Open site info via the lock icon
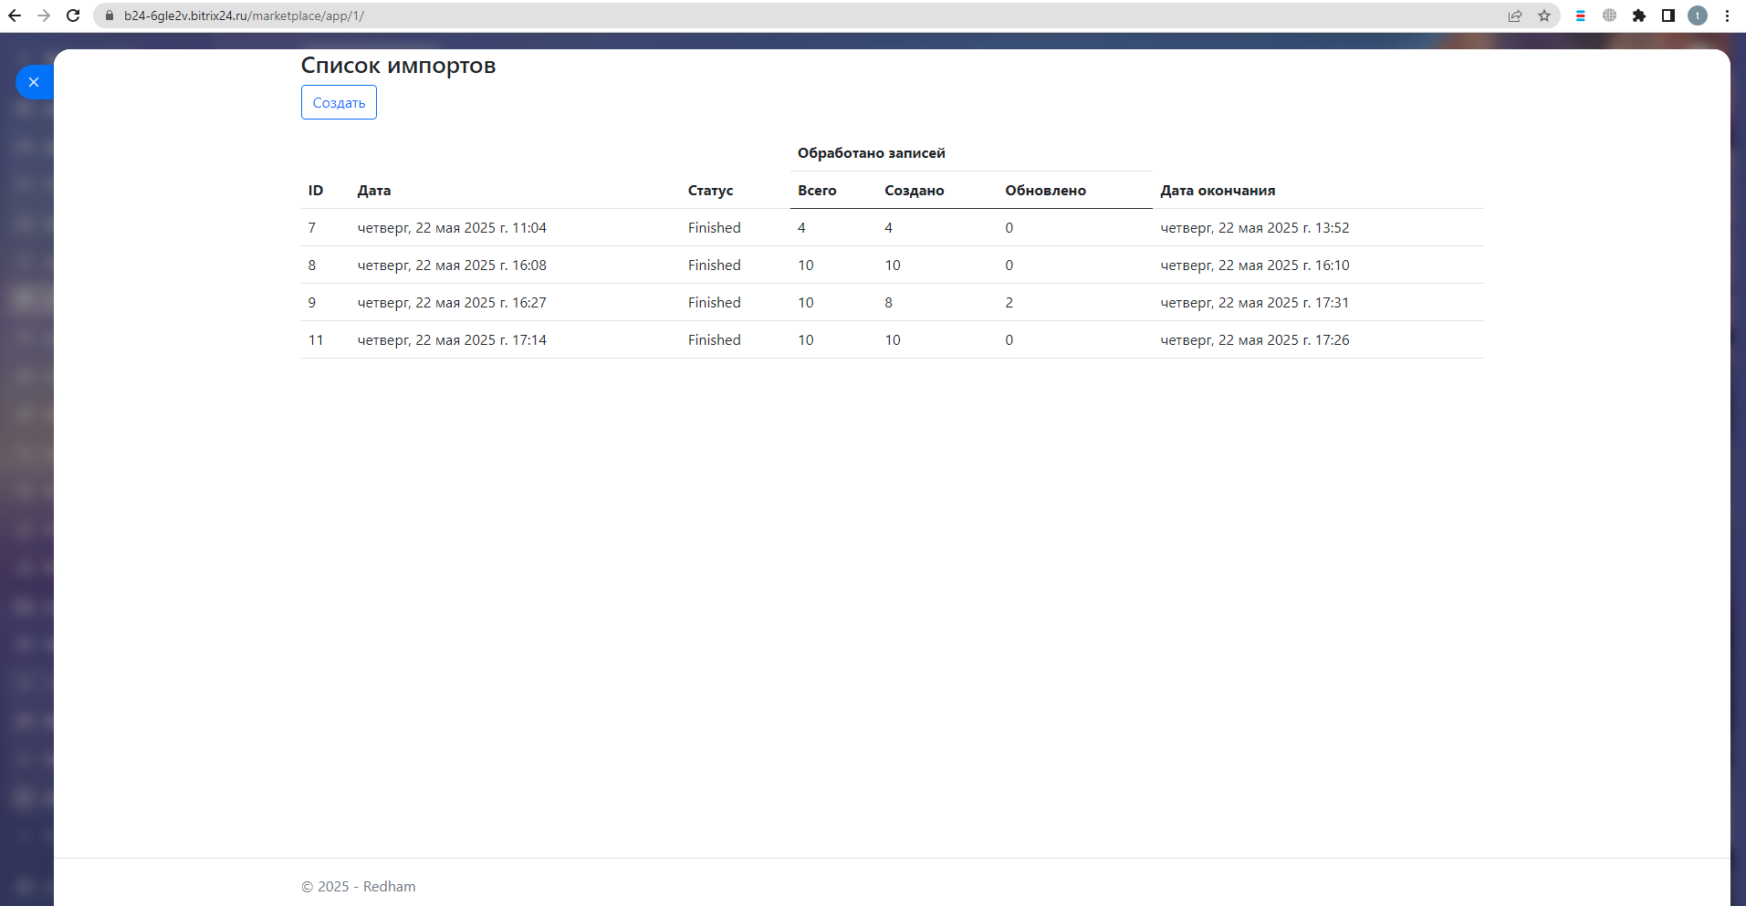 click(x=110, y=16)
